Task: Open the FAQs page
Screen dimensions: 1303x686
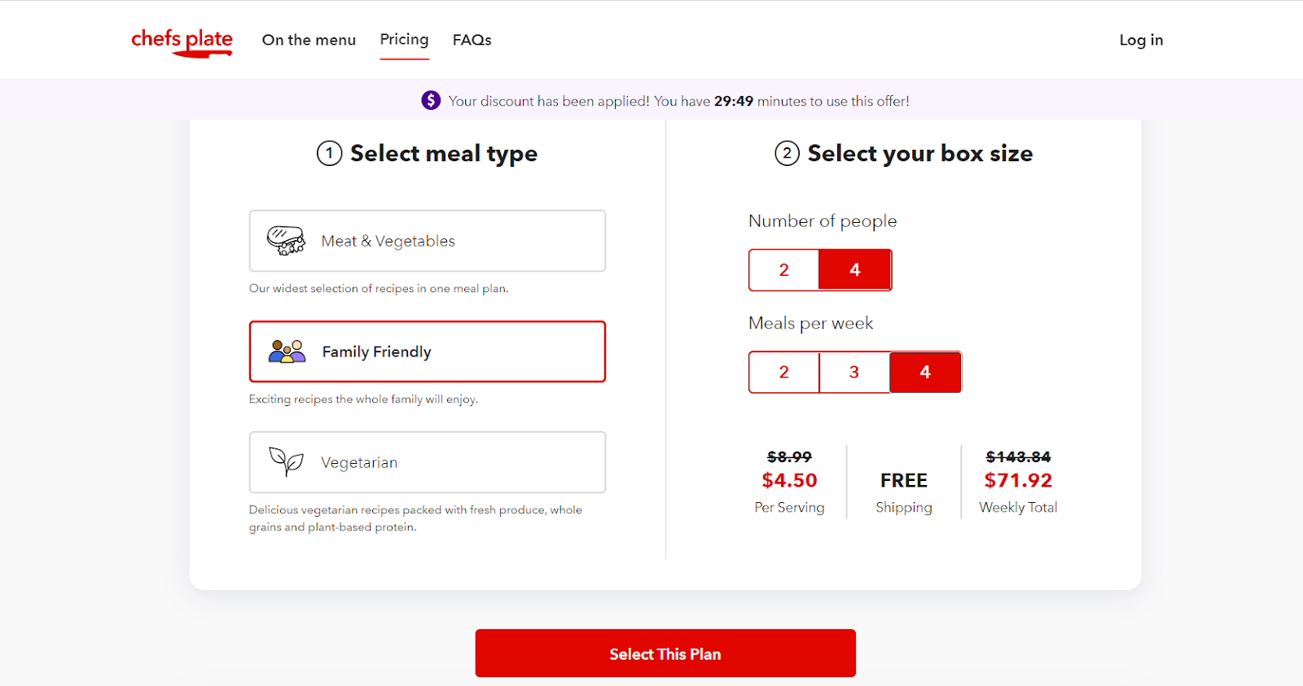Action: pos(472,40)
